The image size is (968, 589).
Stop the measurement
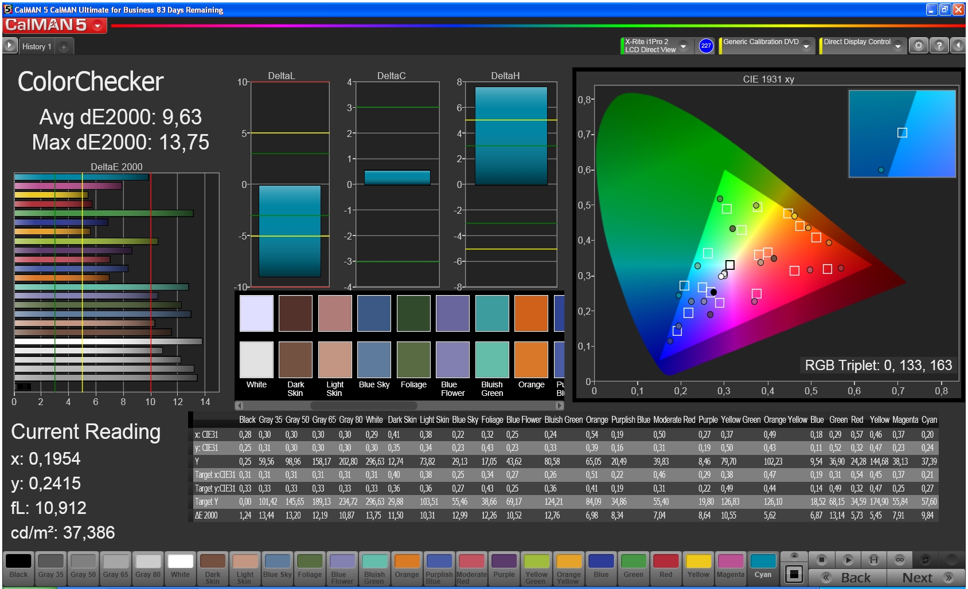tap(821, 560)
